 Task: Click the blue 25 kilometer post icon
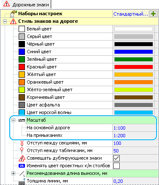[x=22, y=166]
